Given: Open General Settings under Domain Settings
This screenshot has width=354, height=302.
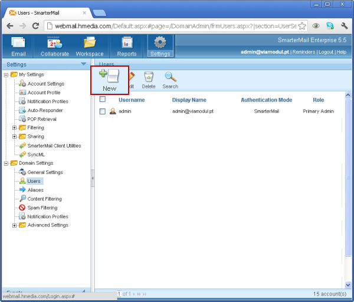Looking at the screenshot, I should click(45, 172).
